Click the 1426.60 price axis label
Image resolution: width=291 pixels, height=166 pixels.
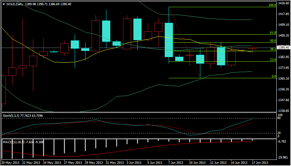tap(283, 3)
